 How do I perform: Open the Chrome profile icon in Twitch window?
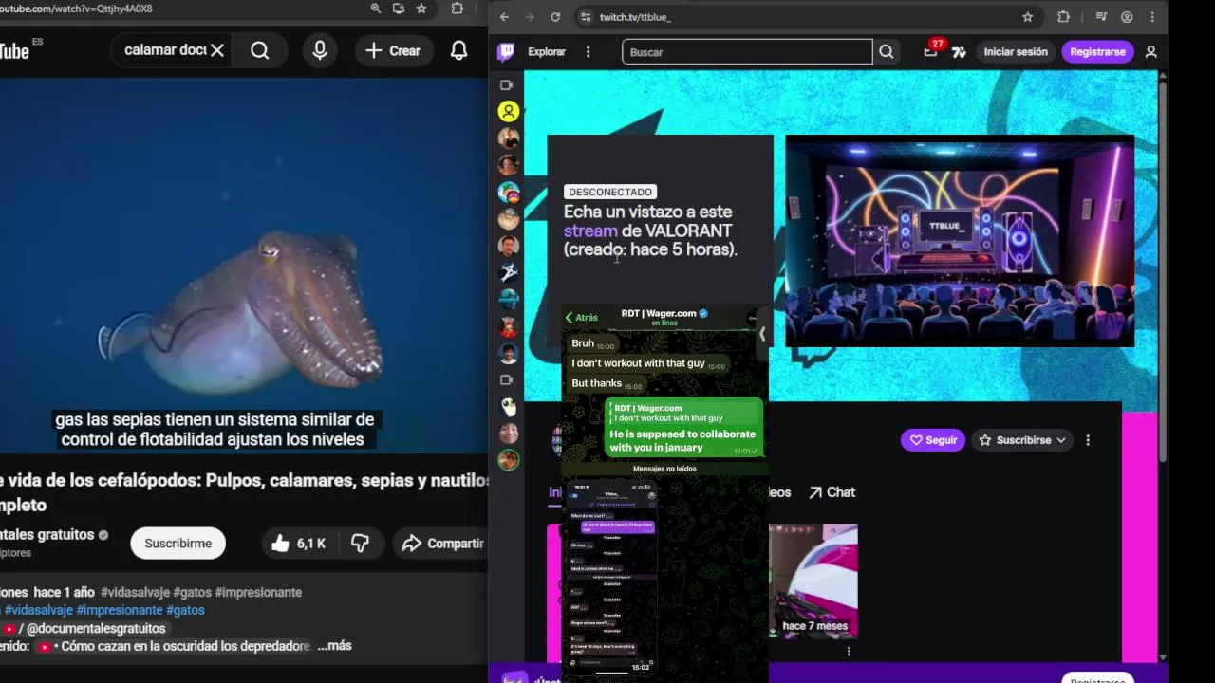1127,17
